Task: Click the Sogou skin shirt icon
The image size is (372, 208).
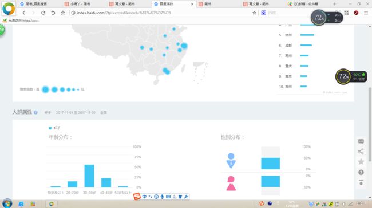Action: (x=180, y=197)
